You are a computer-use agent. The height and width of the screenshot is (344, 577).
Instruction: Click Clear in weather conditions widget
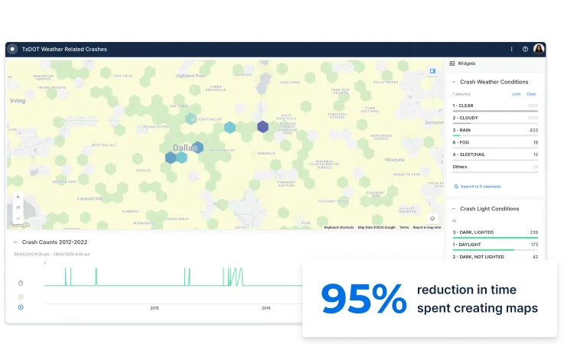[531, 94]
